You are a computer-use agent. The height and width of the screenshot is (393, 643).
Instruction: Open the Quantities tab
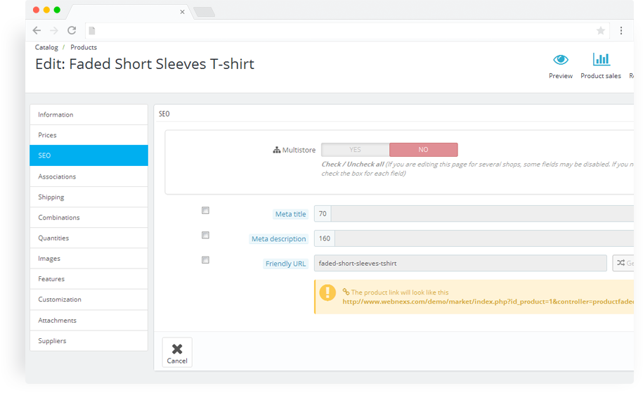(x=89, y=238)
